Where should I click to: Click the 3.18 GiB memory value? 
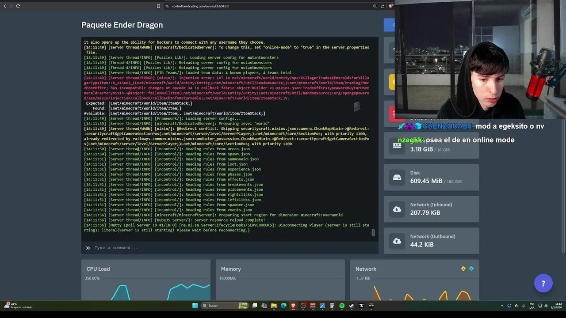coord(421,149)
